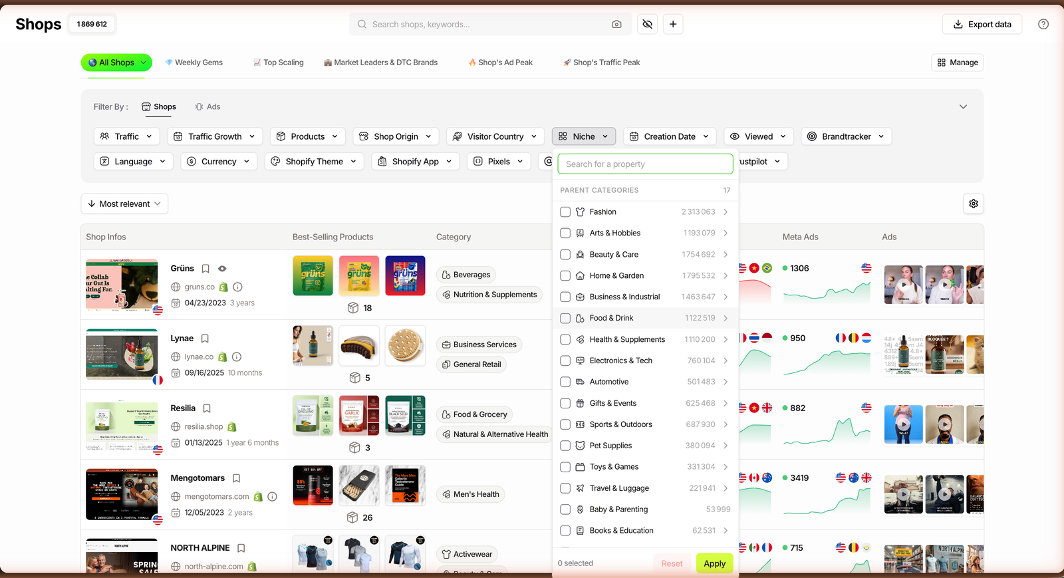Image resolution: width=1064 pixels, height=578 pixels.
Task: Check the Fashion category checkbox
Action: click(565, 212)
